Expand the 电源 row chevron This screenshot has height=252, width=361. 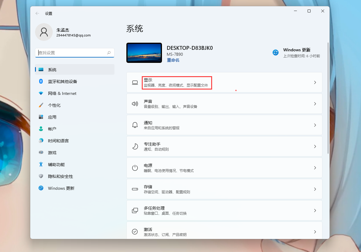point(315,168)
